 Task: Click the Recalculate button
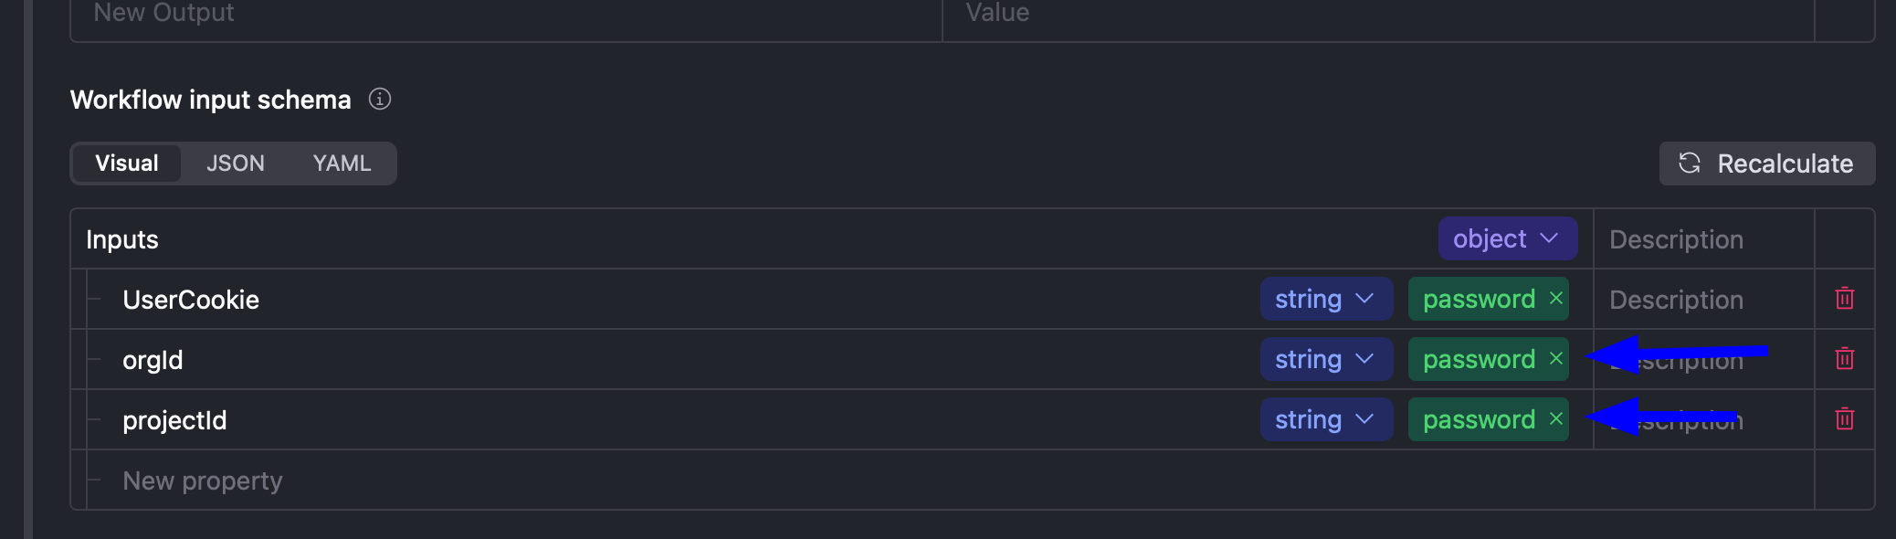1766,164
